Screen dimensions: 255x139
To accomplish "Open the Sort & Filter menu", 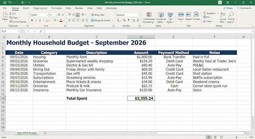I will click(223, 18).
